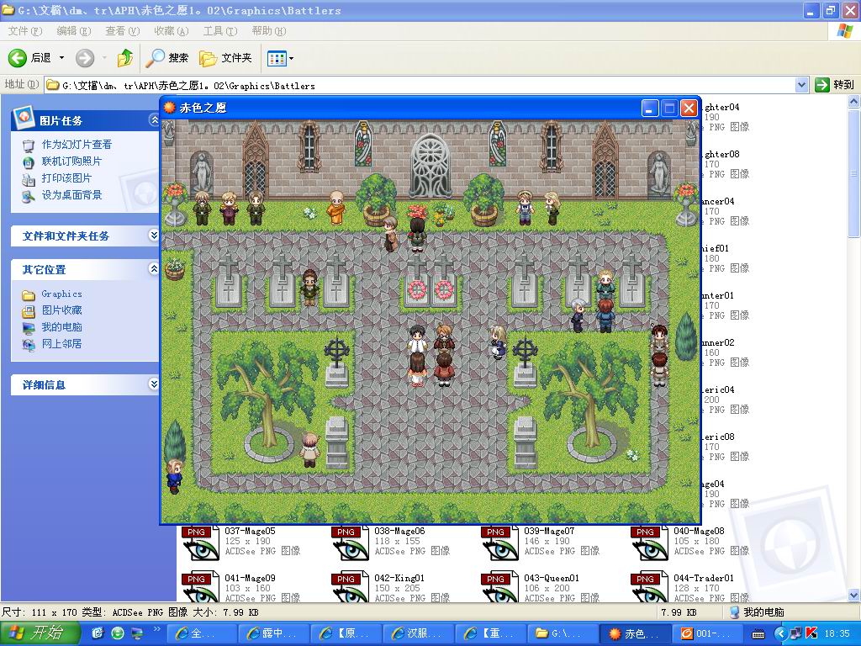
Task: Expand the address bar dropdown
Action: coord(801,85)
